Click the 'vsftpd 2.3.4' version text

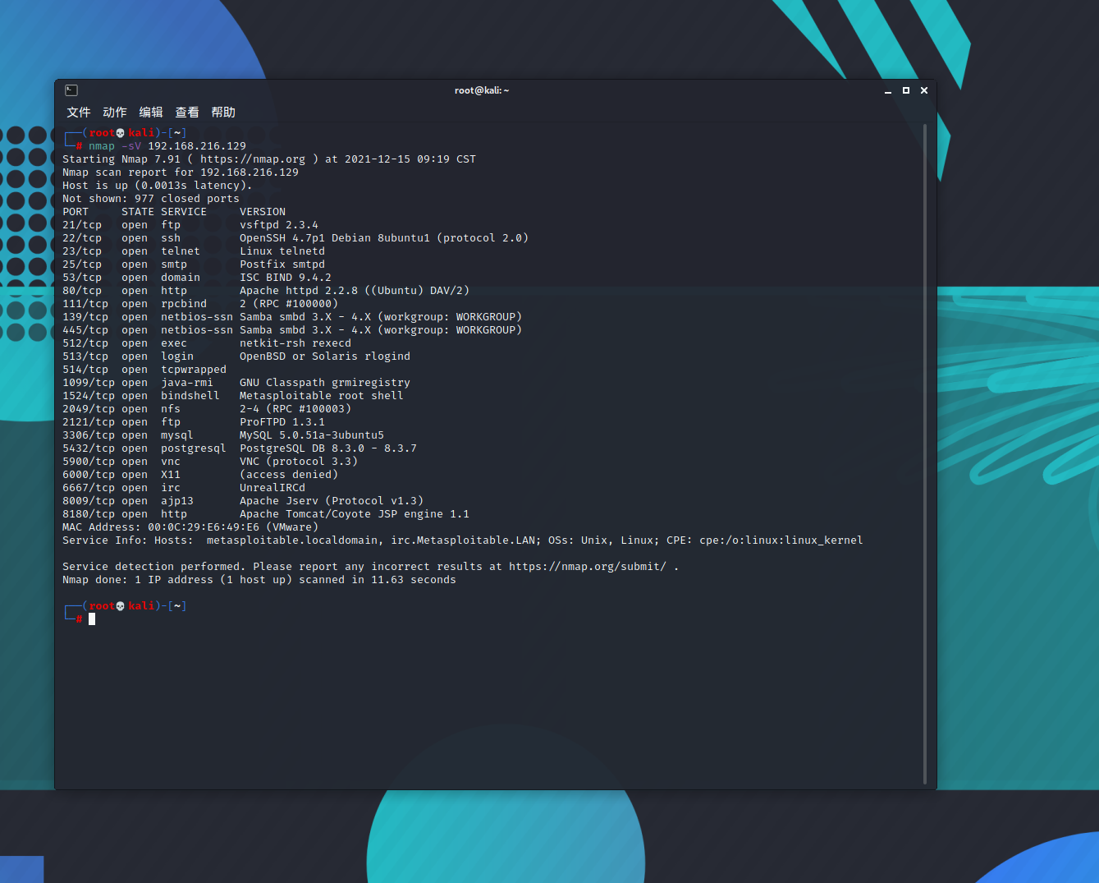[x=279, y=225]
